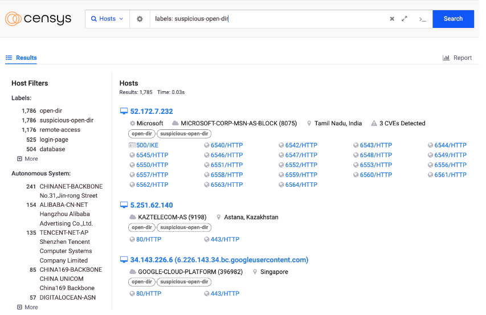Open the command-line terminal icon
486x315 pixels.
click(422, 19)
